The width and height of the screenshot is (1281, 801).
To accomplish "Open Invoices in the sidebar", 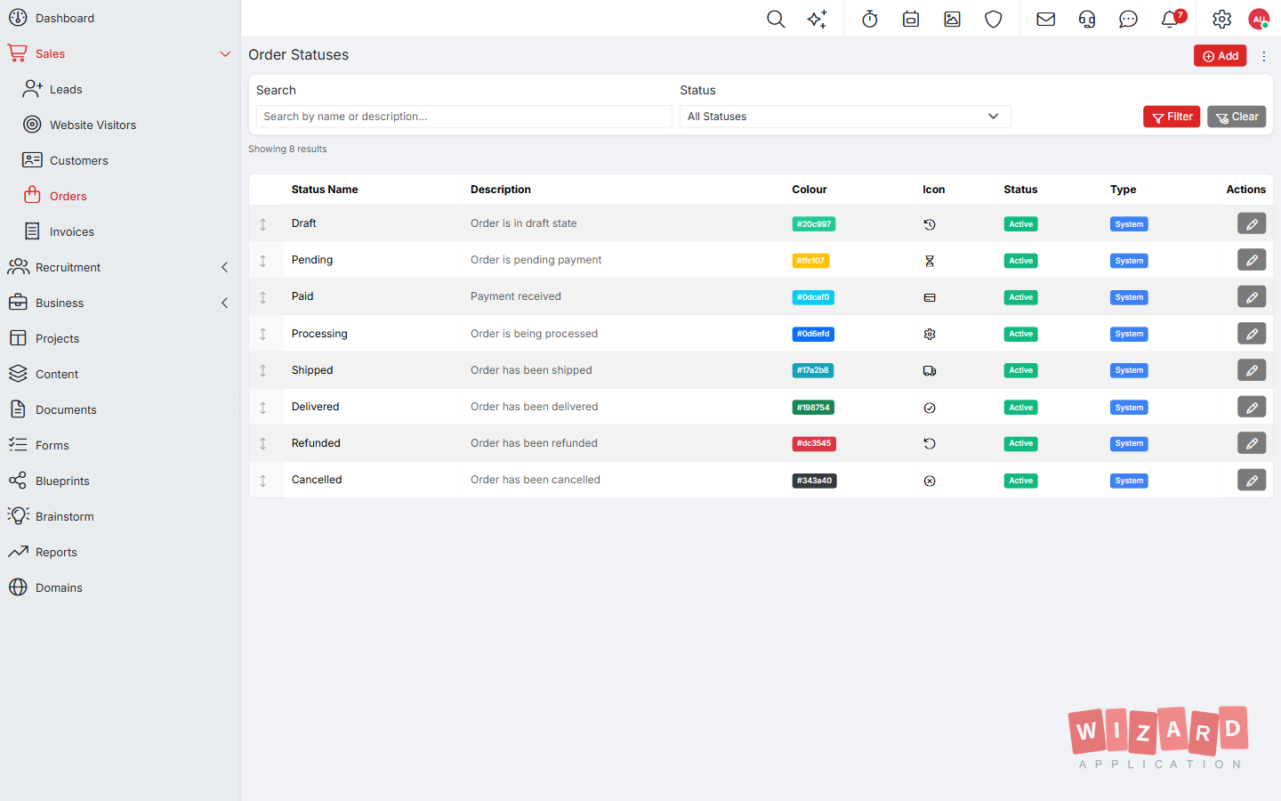I will [x=71, y=231].
